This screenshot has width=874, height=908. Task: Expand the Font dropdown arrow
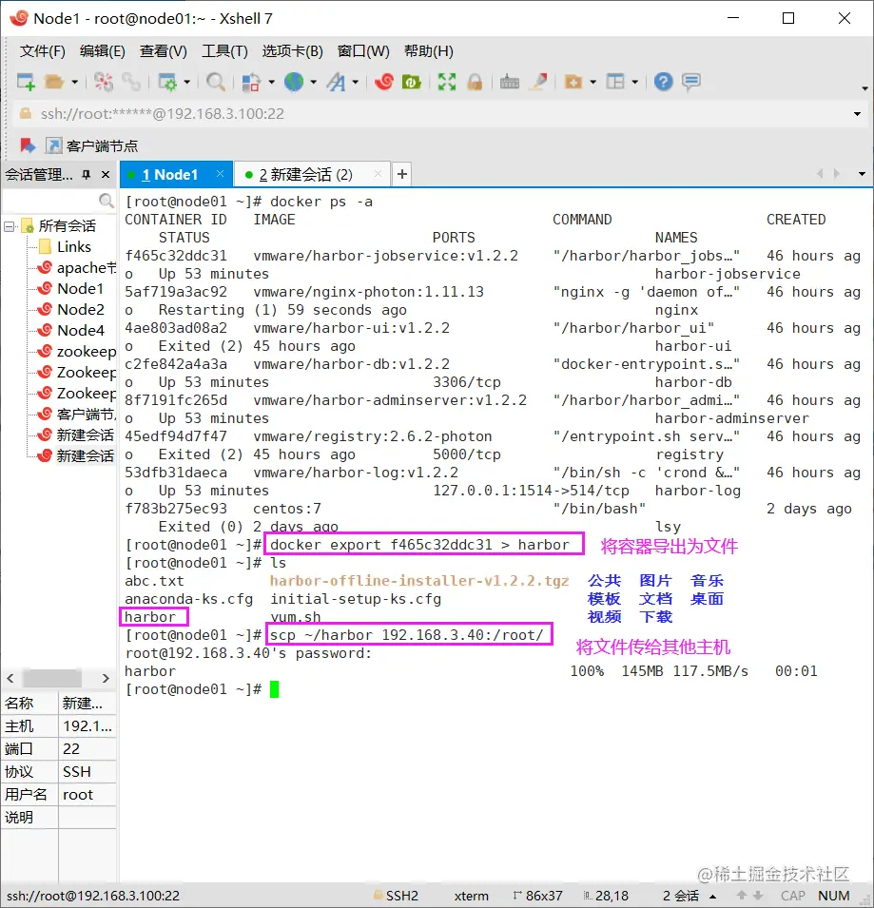pyautogui.click(x=356, y=82)
